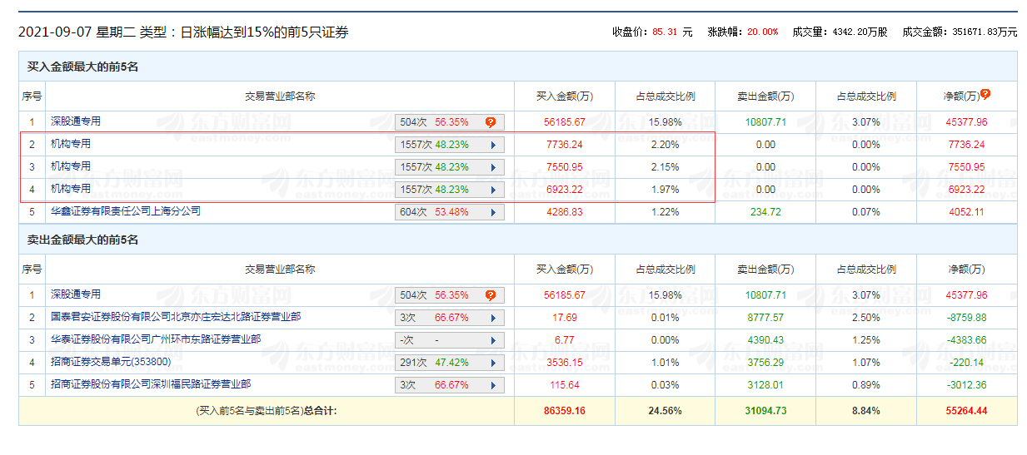Expand arrow for 招商证券交易单元(353800) stats
Screen dimensions: 1027x455
[493, 363]
